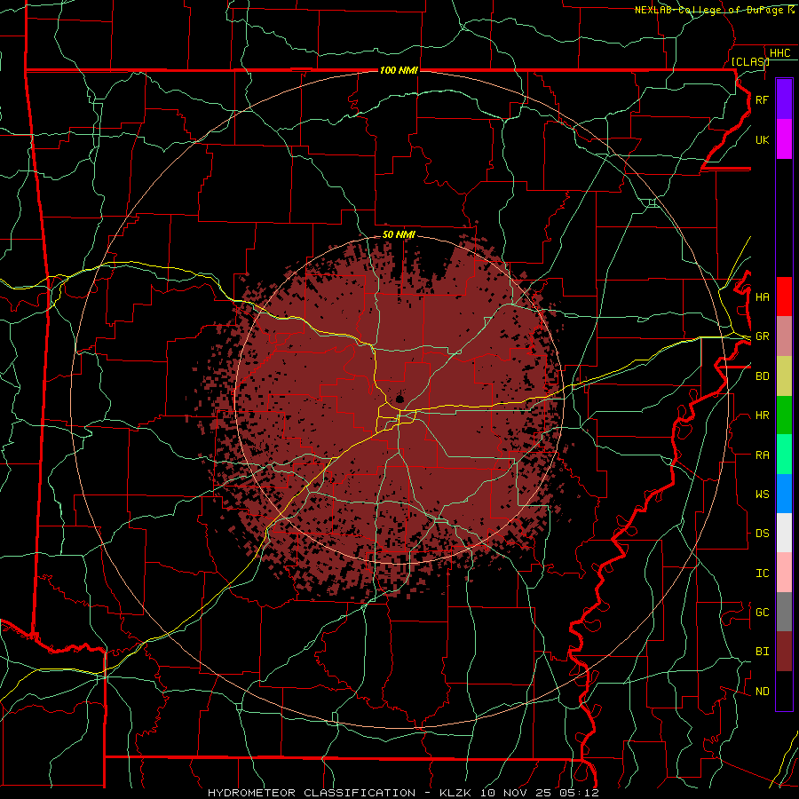Click the HYDROMETEOR CLASSIFICATION title text
The height and width of the screenshot is (799, 799).
pyautogui.click(x=312, y=793)
